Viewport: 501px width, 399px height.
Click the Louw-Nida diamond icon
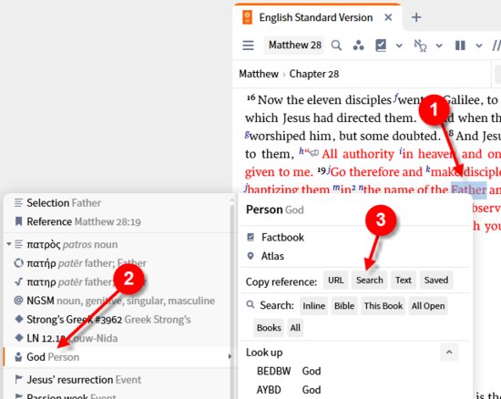pyautogui.click(x=19, y=338)
